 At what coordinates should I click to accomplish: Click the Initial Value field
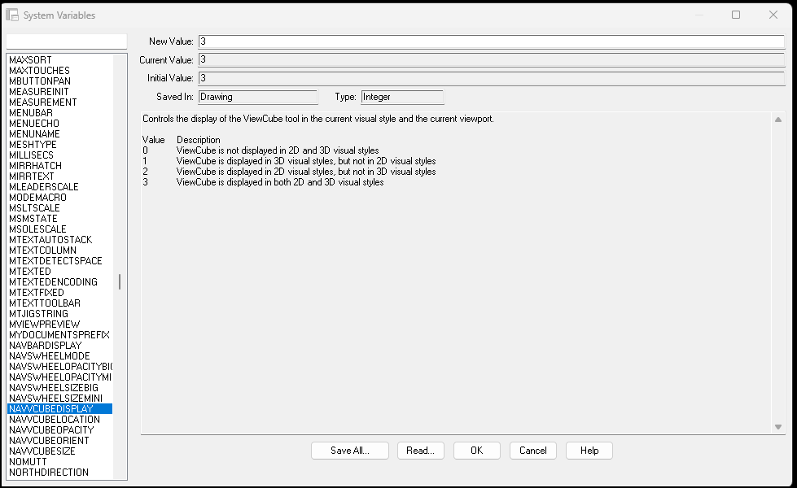(x=488, y=78)
